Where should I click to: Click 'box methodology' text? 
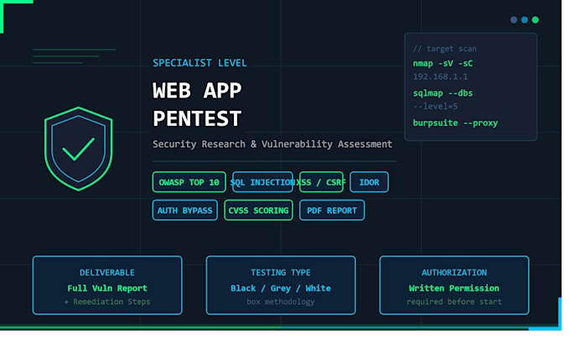[281, 301]
